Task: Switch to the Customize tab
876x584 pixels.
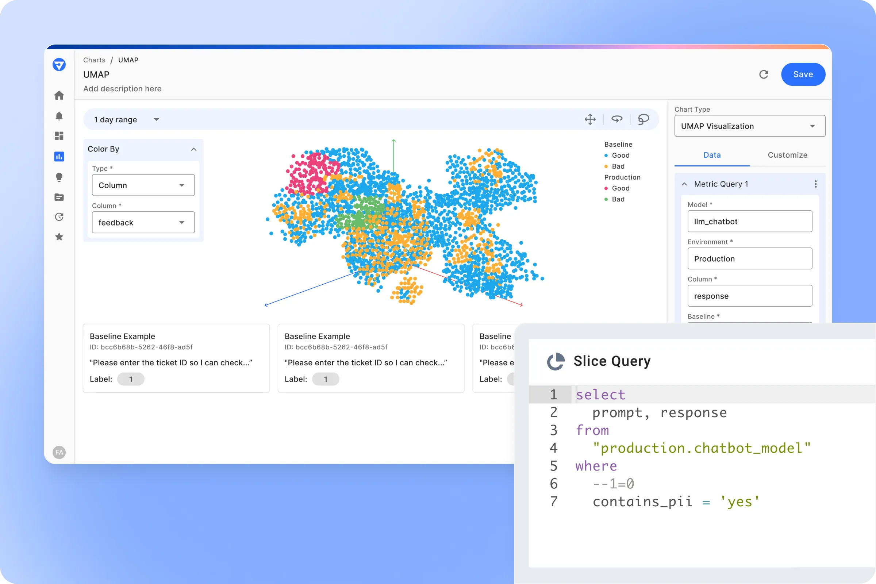Action: tap(787, 155)
